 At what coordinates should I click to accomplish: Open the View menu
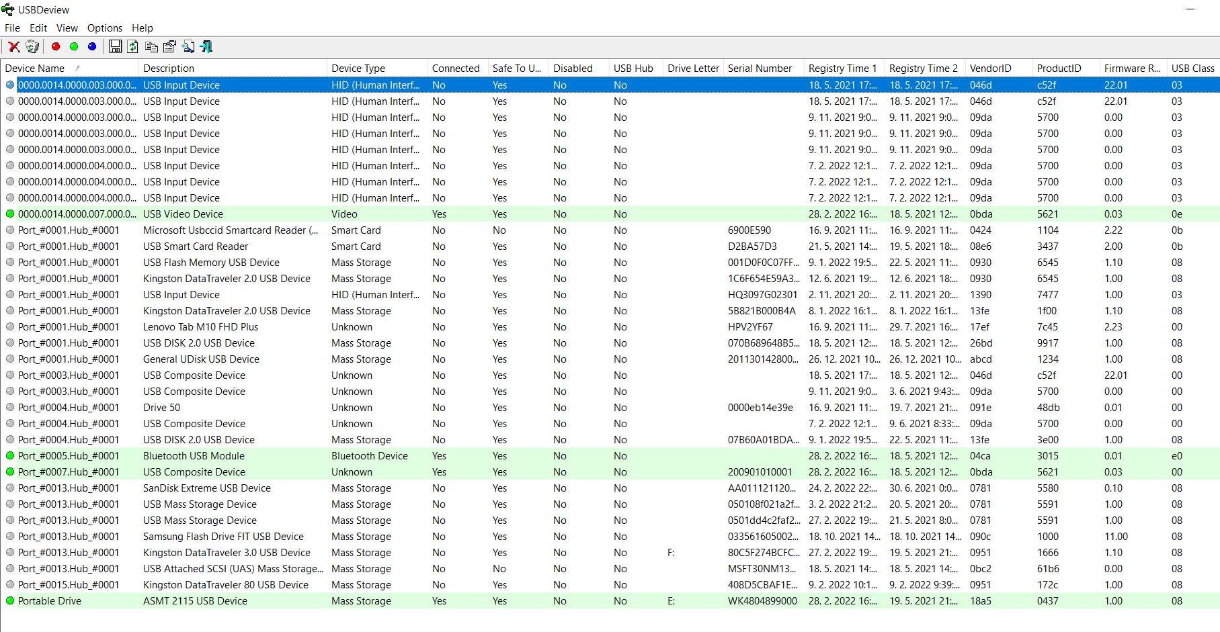pyautogui.click(x=67, y=28)
